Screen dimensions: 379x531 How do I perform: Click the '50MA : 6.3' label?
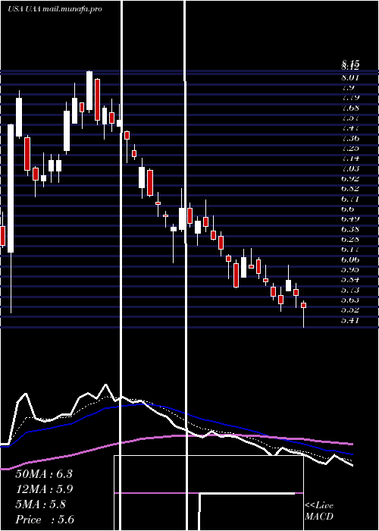(44, 474)
